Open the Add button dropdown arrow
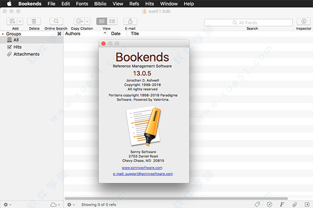Viewport: 313px width, 208px height. 20,21
